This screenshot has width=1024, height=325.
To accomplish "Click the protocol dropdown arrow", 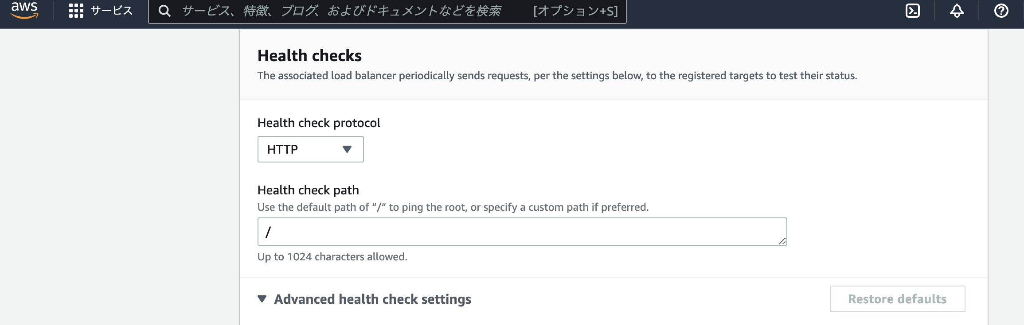I will click(347, 149).
